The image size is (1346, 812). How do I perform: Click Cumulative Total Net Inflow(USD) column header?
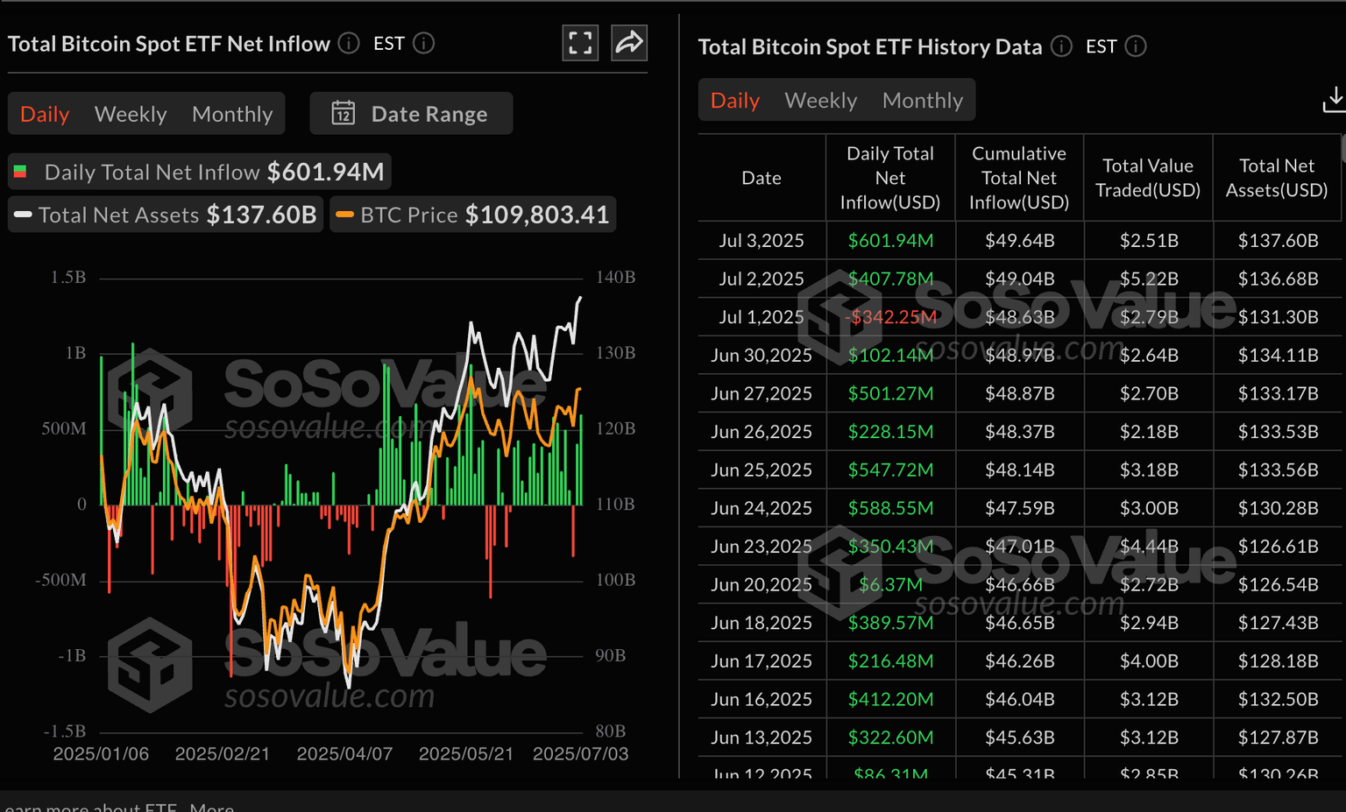[1019, 178]
